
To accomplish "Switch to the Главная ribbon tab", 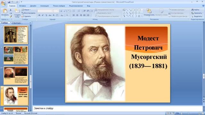I will point(12,6).
